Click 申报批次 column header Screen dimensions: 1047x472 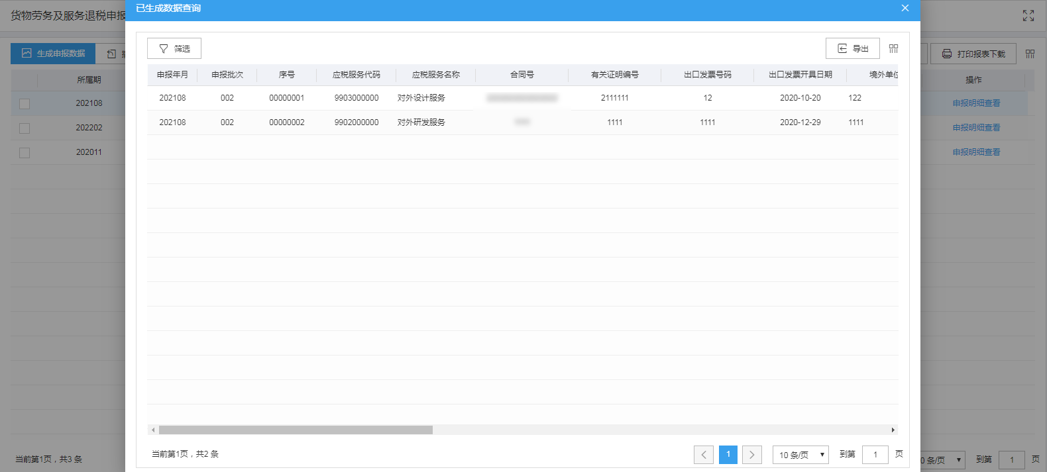(227, 75)
